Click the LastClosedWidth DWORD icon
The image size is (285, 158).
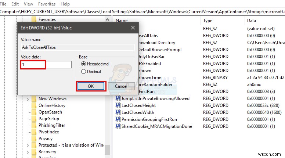pos(118,112)
